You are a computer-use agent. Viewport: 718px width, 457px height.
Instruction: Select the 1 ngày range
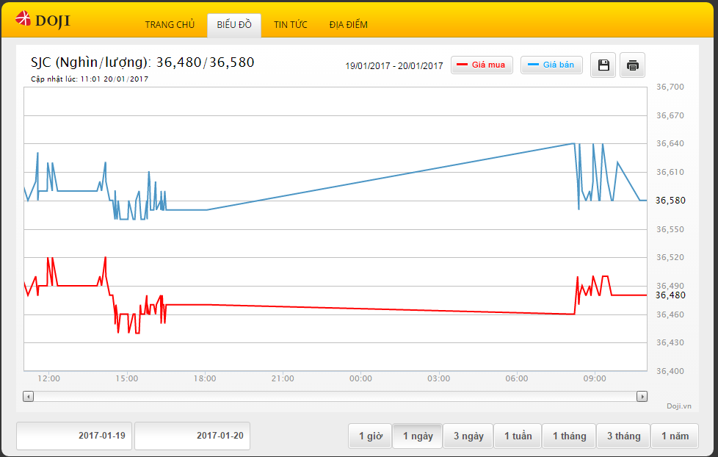[x=418, y=436]
